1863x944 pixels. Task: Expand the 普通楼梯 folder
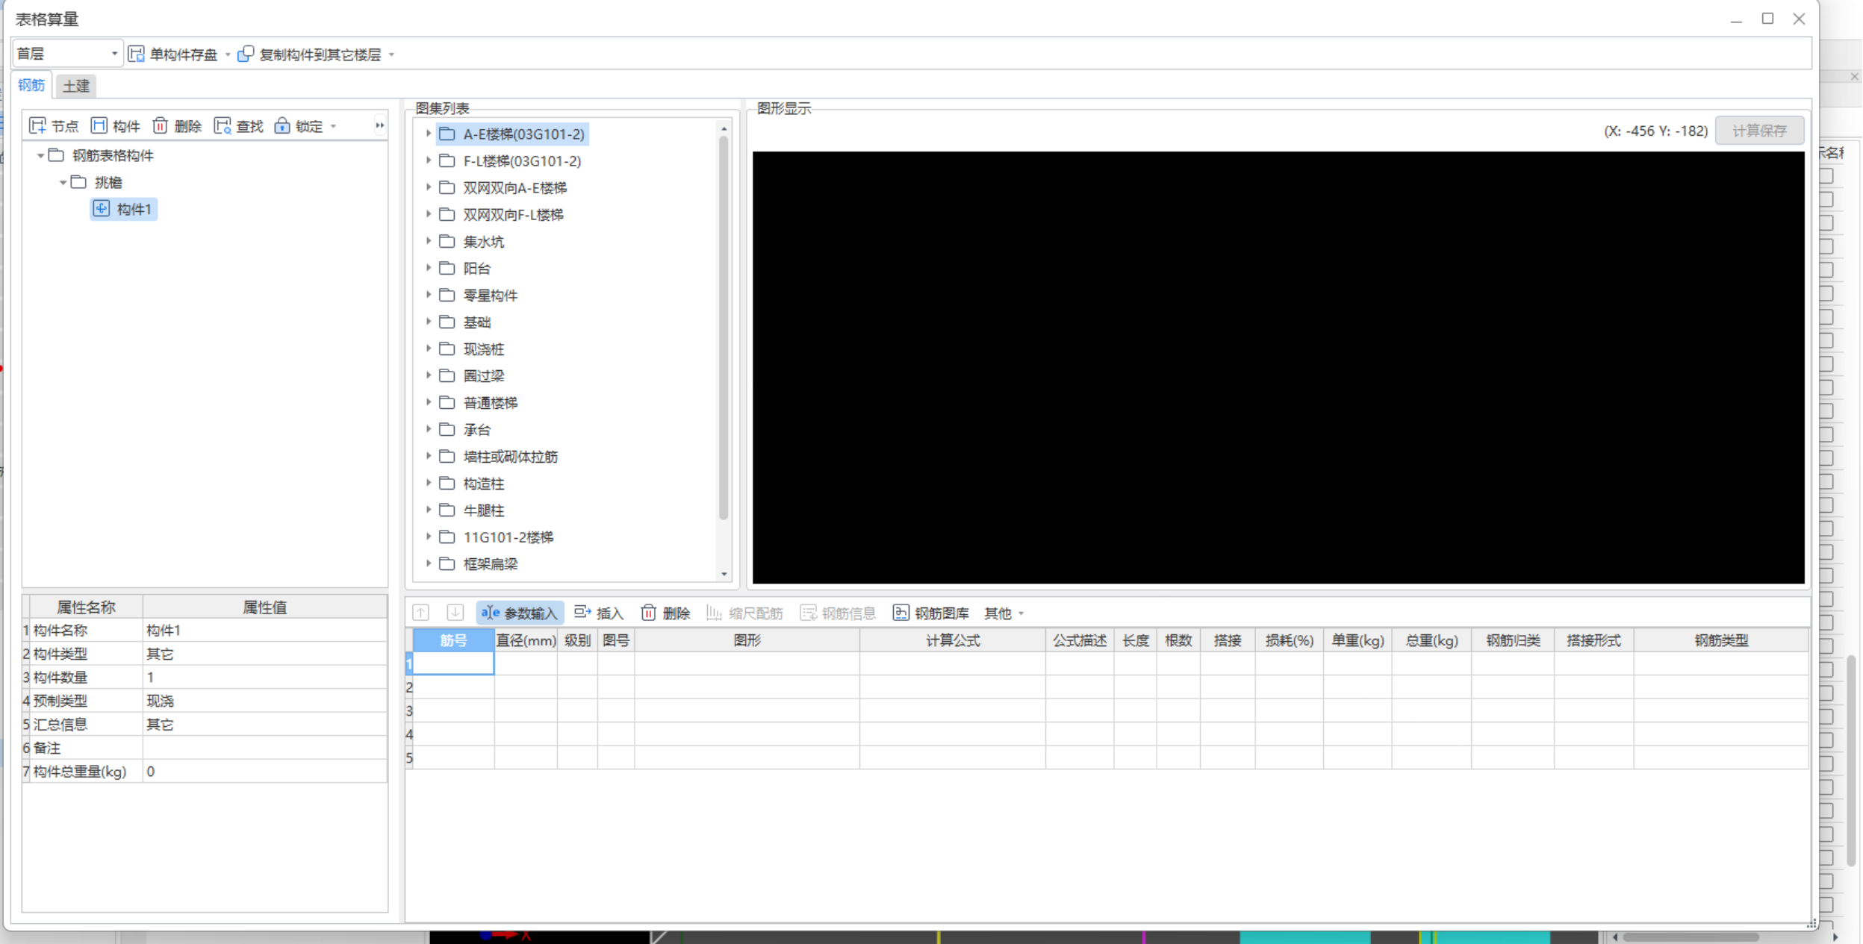pyautogui.click(x=429, y=402)
